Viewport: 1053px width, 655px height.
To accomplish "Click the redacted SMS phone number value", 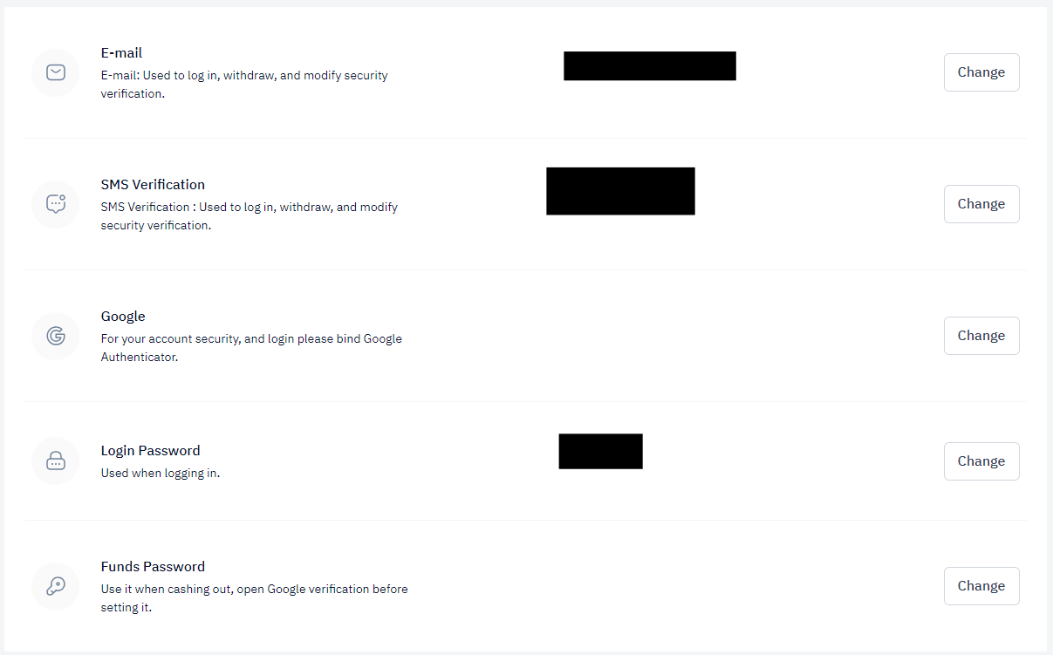I will click(620, 191).
